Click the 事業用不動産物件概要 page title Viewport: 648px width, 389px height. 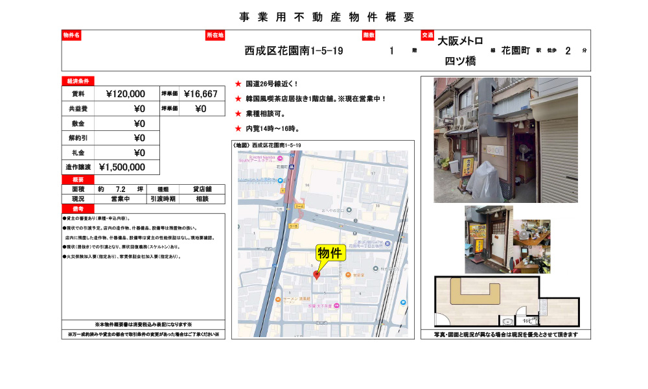327,17
